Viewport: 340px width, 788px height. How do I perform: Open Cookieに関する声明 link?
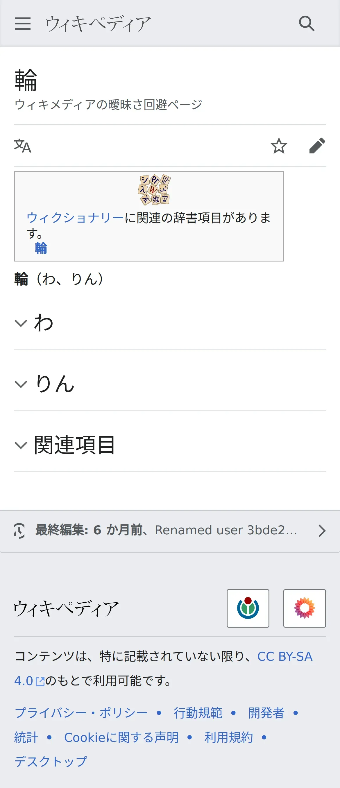click(x=121, y=737)
